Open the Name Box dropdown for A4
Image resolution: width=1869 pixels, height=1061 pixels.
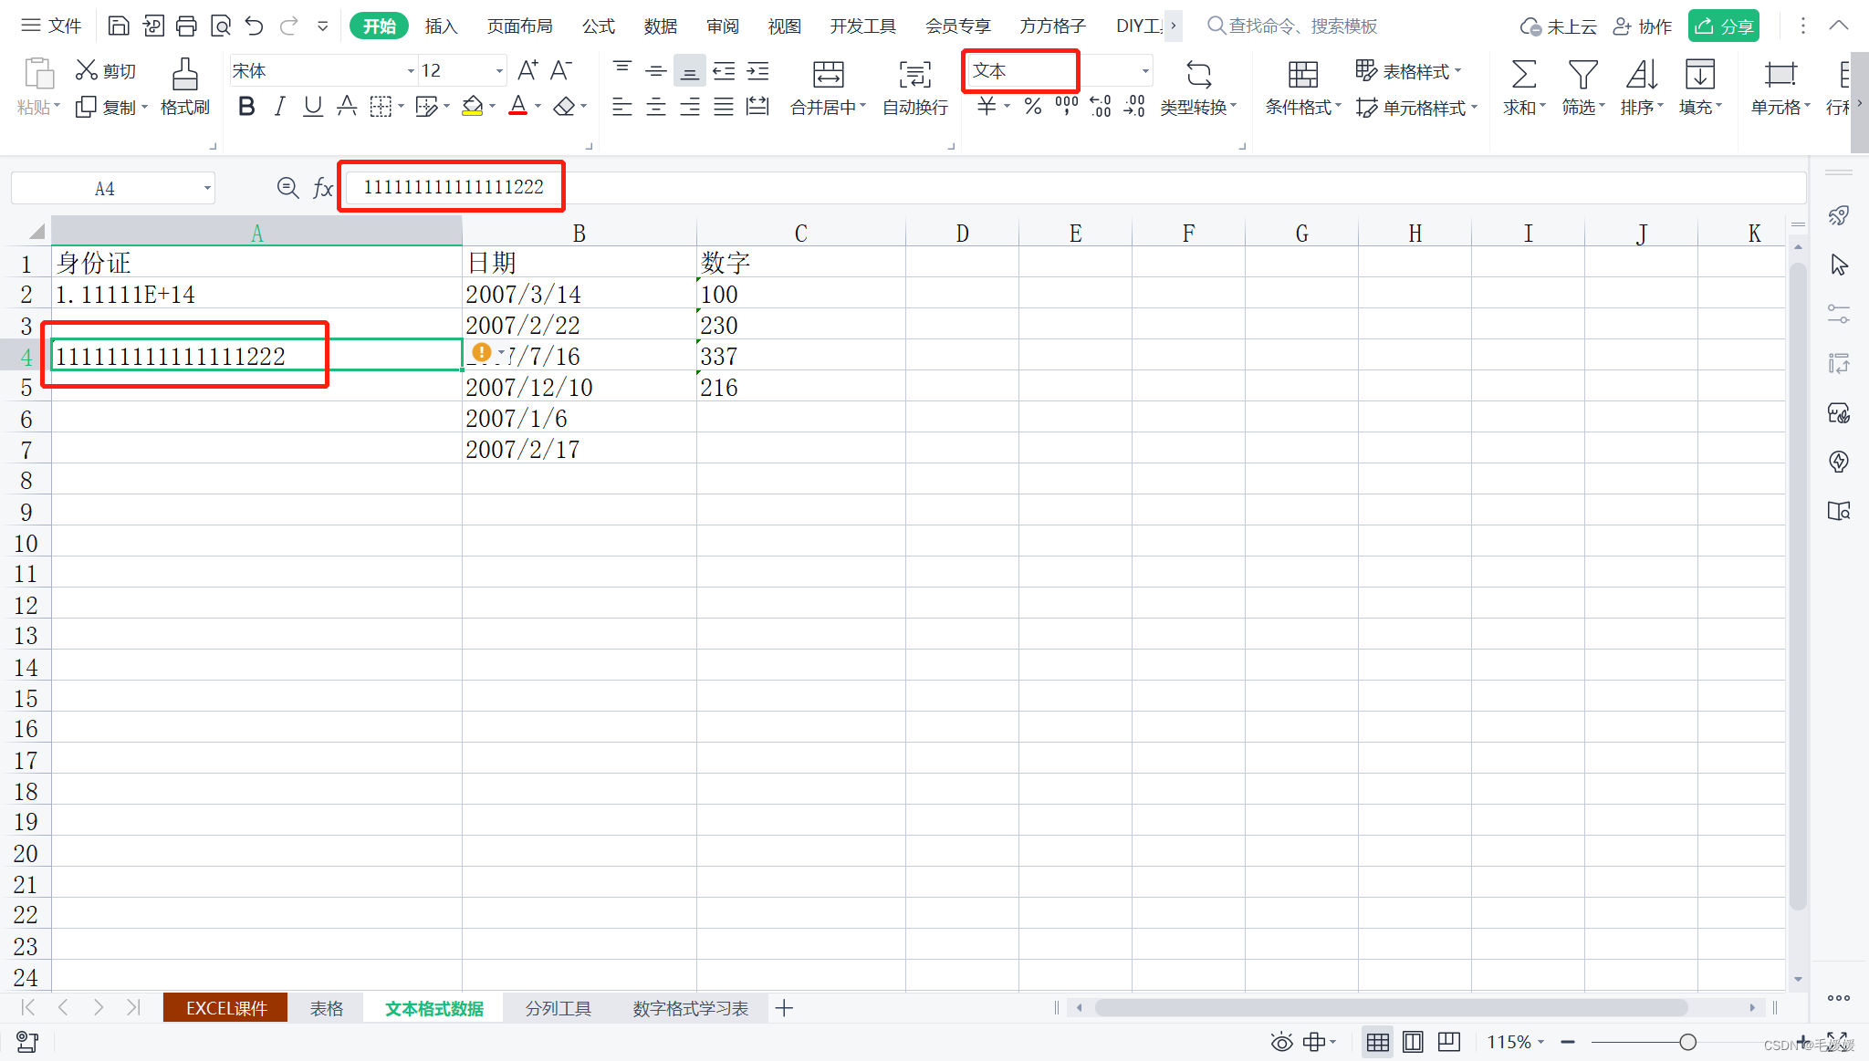point(207,189)
